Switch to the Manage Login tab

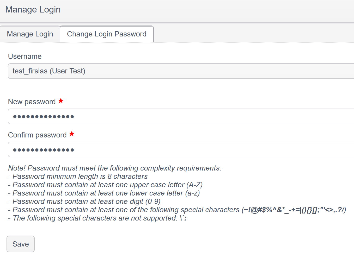point(30,34)
